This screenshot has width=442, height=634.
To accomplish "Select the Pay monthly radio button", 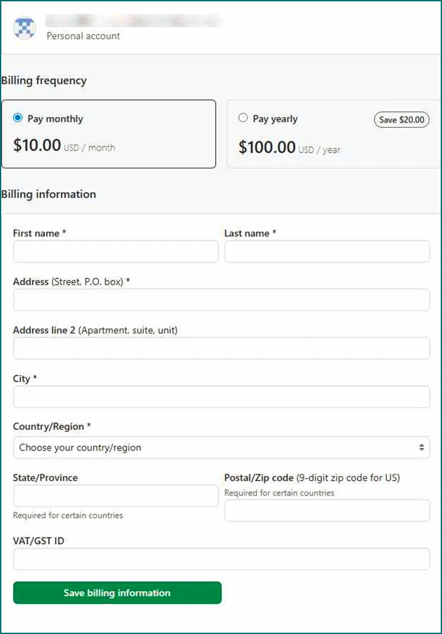I will click(x=18, y=118).
